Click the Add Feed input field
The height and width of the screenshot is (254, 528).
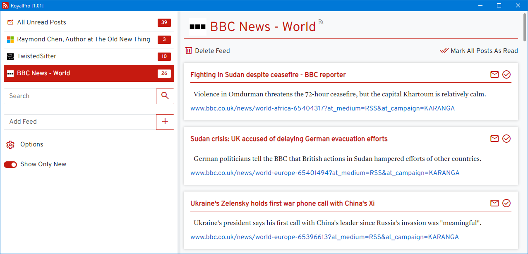80,122
